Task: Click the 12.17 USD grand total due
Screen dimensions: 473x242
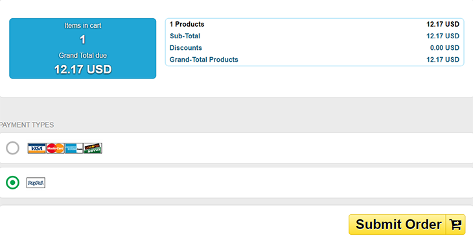Action: pos(83,69)
